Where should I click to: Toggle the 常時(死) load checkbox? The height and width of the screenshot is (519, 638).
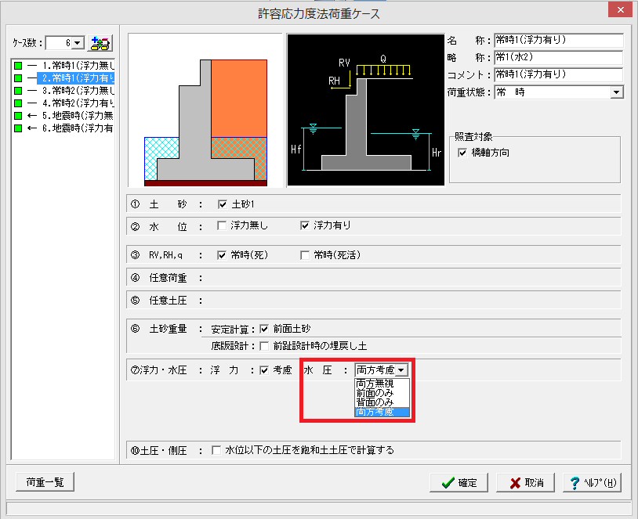222,255
